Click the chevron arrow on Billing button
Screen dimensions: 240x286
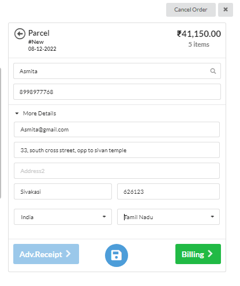(210, 254)
